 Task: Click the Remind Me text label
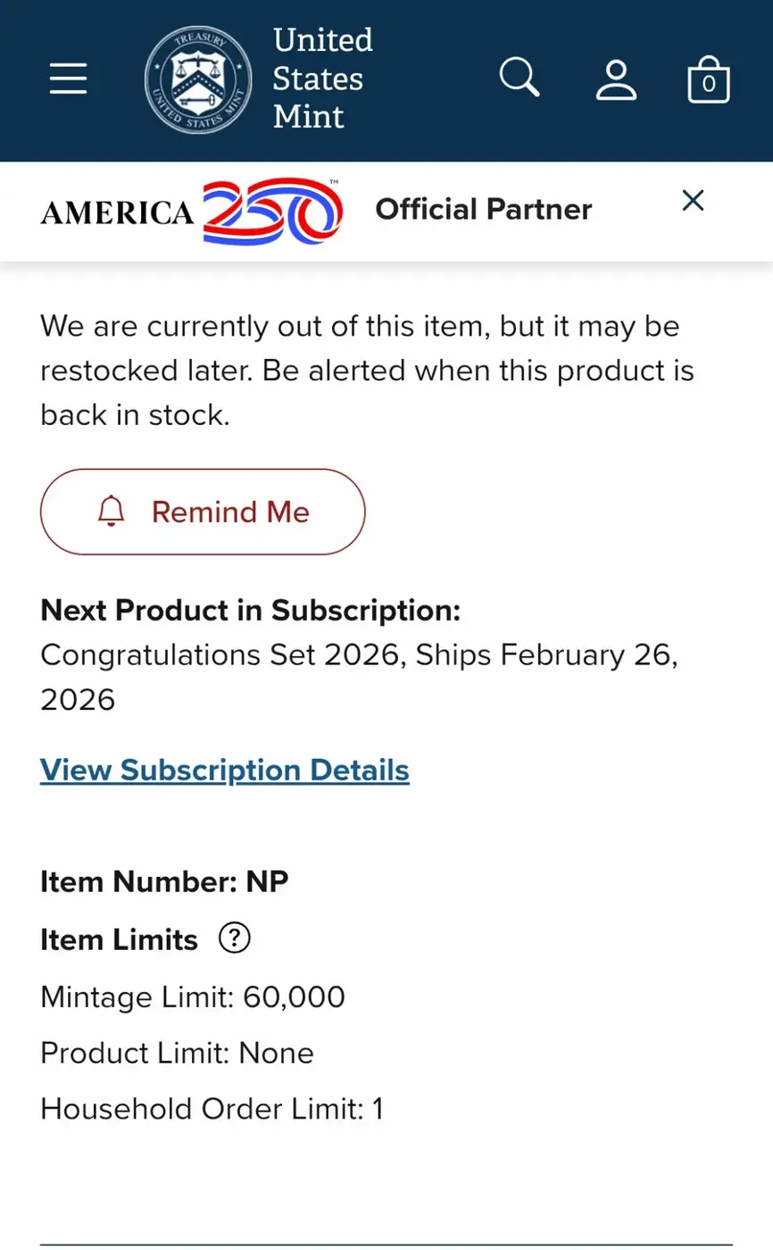coord(230,512)
